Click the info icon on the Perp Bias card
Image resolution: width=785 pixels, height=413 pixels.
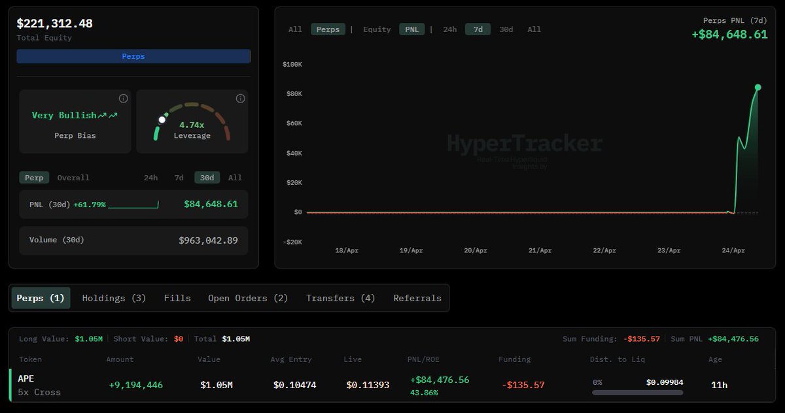click(123, 98)
